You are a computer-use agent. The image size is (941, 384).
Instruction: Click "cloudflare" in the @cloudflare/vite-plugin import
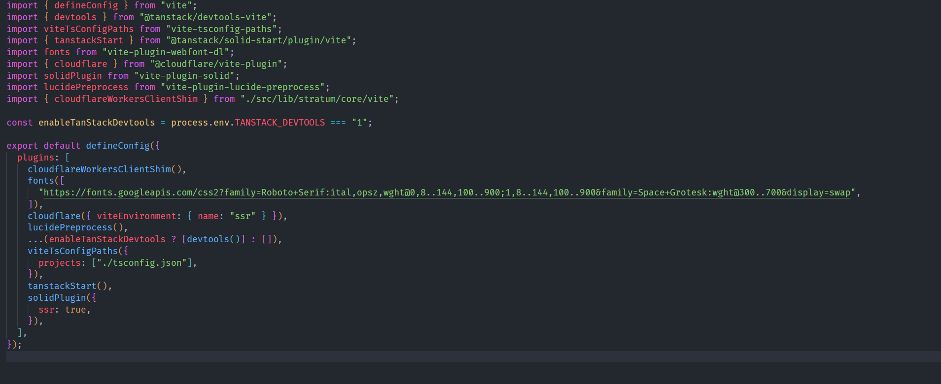(x=81, y=64)
